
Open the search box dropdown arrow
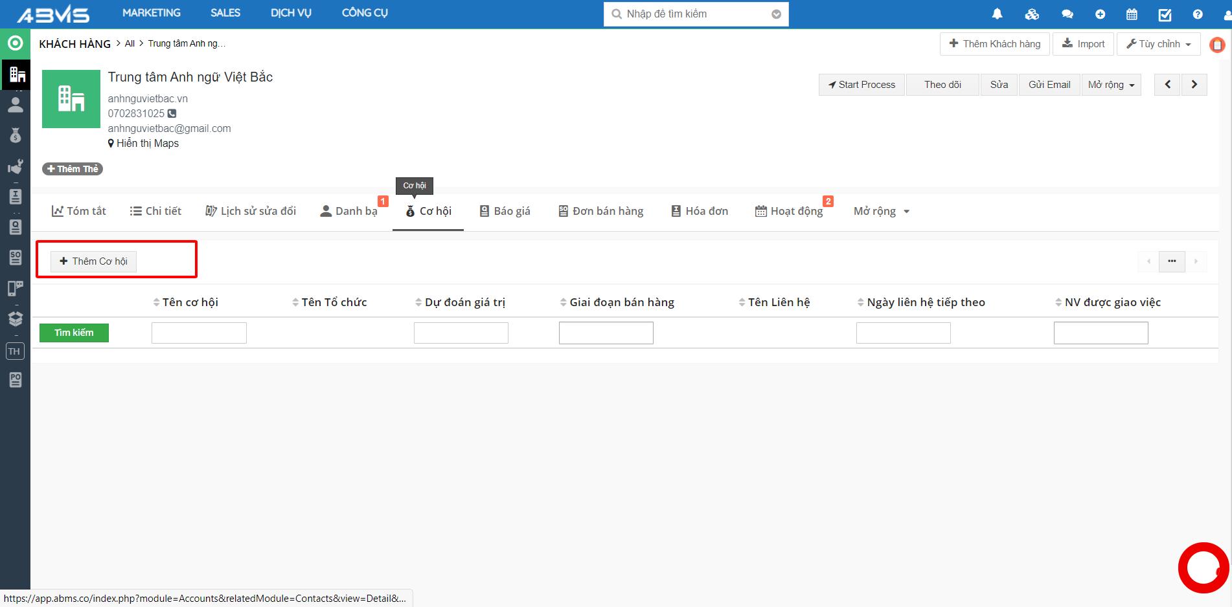point(776,14)
